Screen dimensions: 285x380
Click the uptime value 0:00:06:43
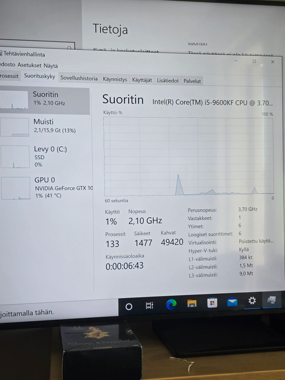(124, 266)
